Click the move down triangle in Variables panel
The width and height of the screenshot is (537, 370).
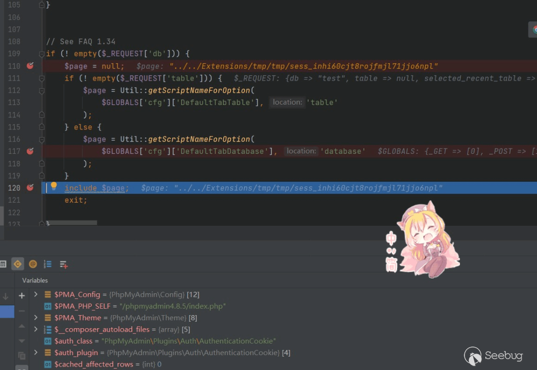[x=21, y=341]
